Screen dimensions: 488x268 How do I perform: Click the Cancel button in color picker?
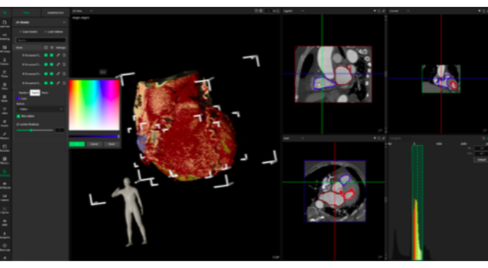tap(94, 144)
